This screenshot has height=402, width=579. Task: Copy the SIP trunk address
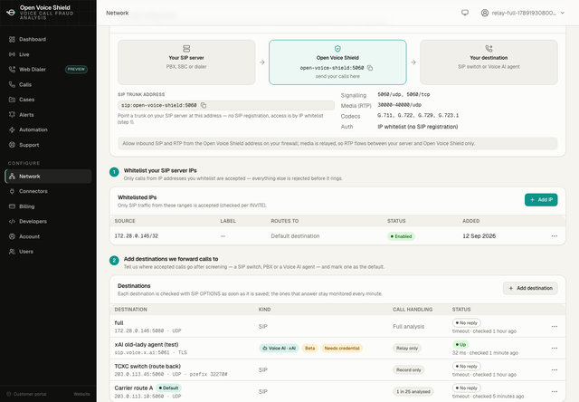(x=204, y=105)
